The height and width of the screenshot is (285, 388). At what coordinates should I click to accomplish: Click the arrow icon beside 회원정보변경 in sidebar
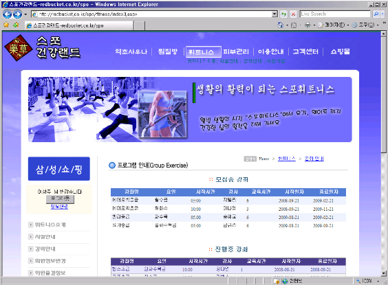(31, 261)
